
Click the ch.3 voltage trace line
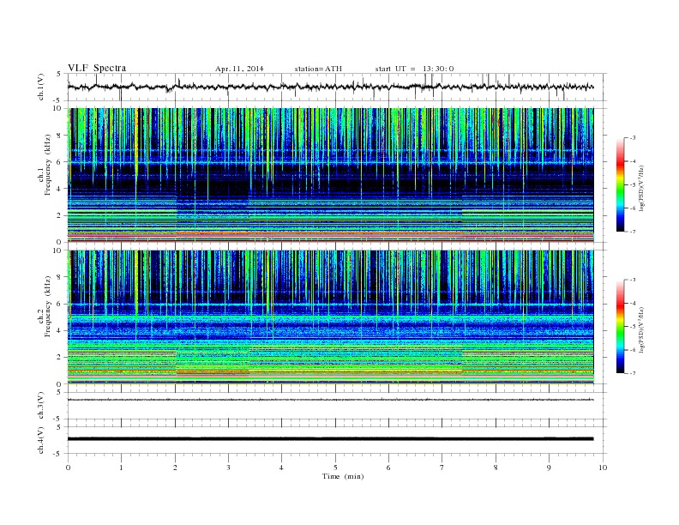click(330, 400)
